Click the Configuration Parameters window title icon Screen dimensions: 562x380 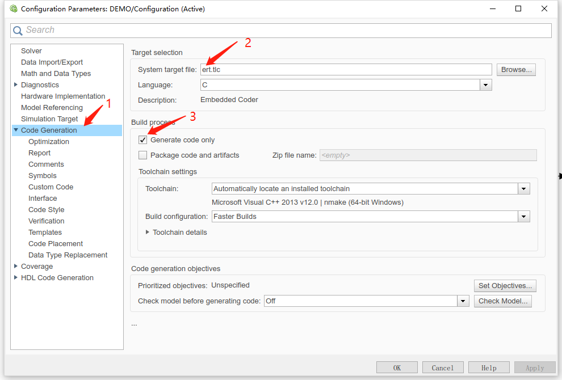[x=13, y=9]
